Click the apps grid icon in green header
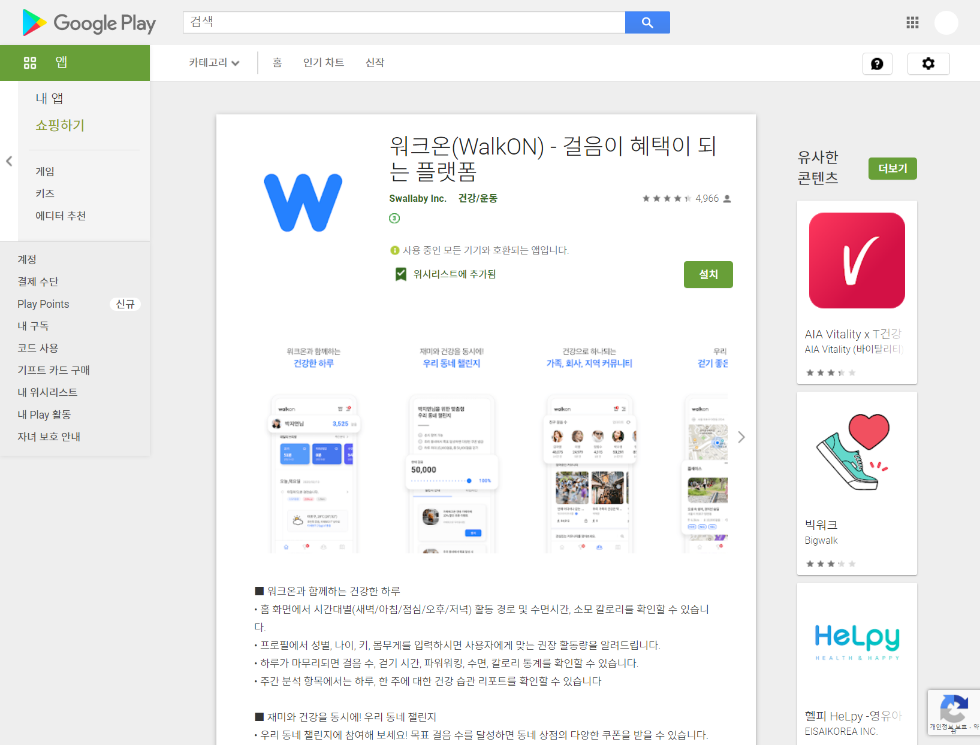The height and width of the screenshot is (745, 980). (x=30, y=63)
